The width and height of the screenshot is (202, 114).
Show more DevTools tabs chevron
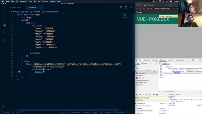pyautogui.click(x=187, y=60)
